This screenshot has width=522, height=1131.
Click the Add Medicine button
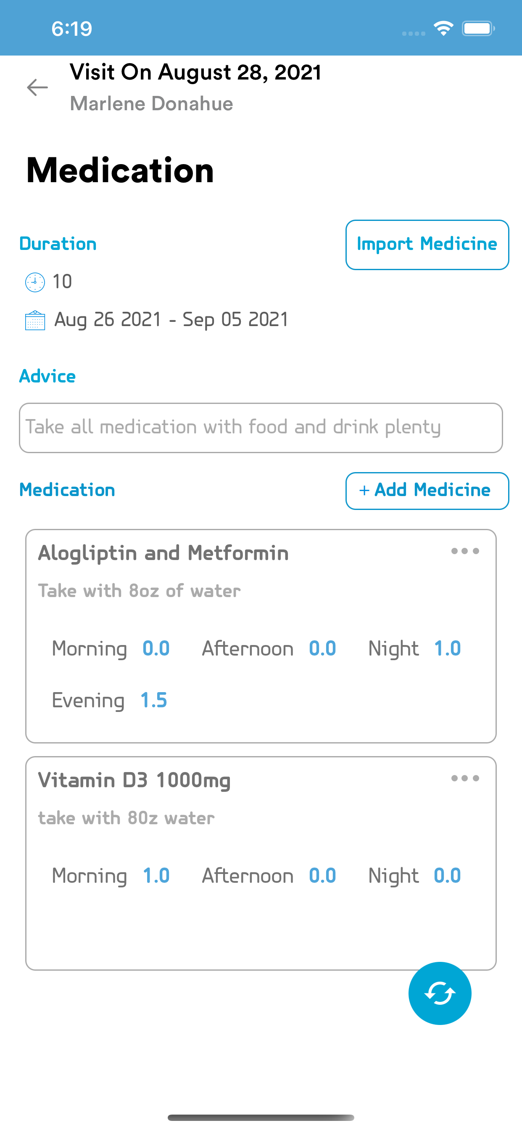pyautogui.click(x=427, y=491)
